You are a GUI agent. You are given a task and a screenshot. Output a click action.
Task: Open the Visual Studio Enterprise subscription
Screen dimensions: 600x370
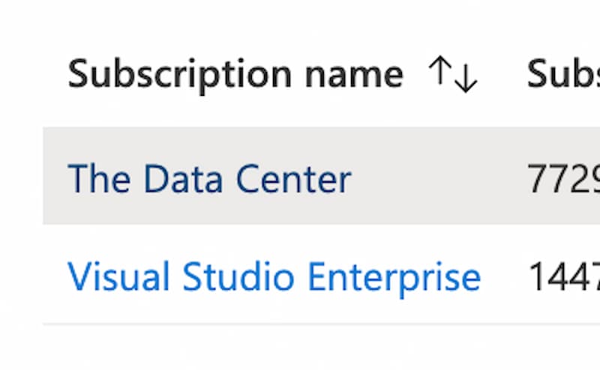(274, 277)
